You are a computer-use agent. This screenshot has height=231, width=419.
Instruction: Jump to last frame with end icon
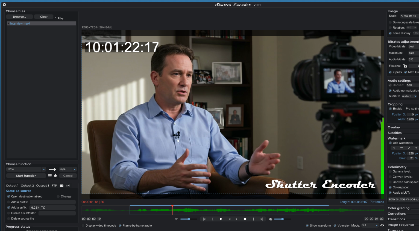(262, 219)
